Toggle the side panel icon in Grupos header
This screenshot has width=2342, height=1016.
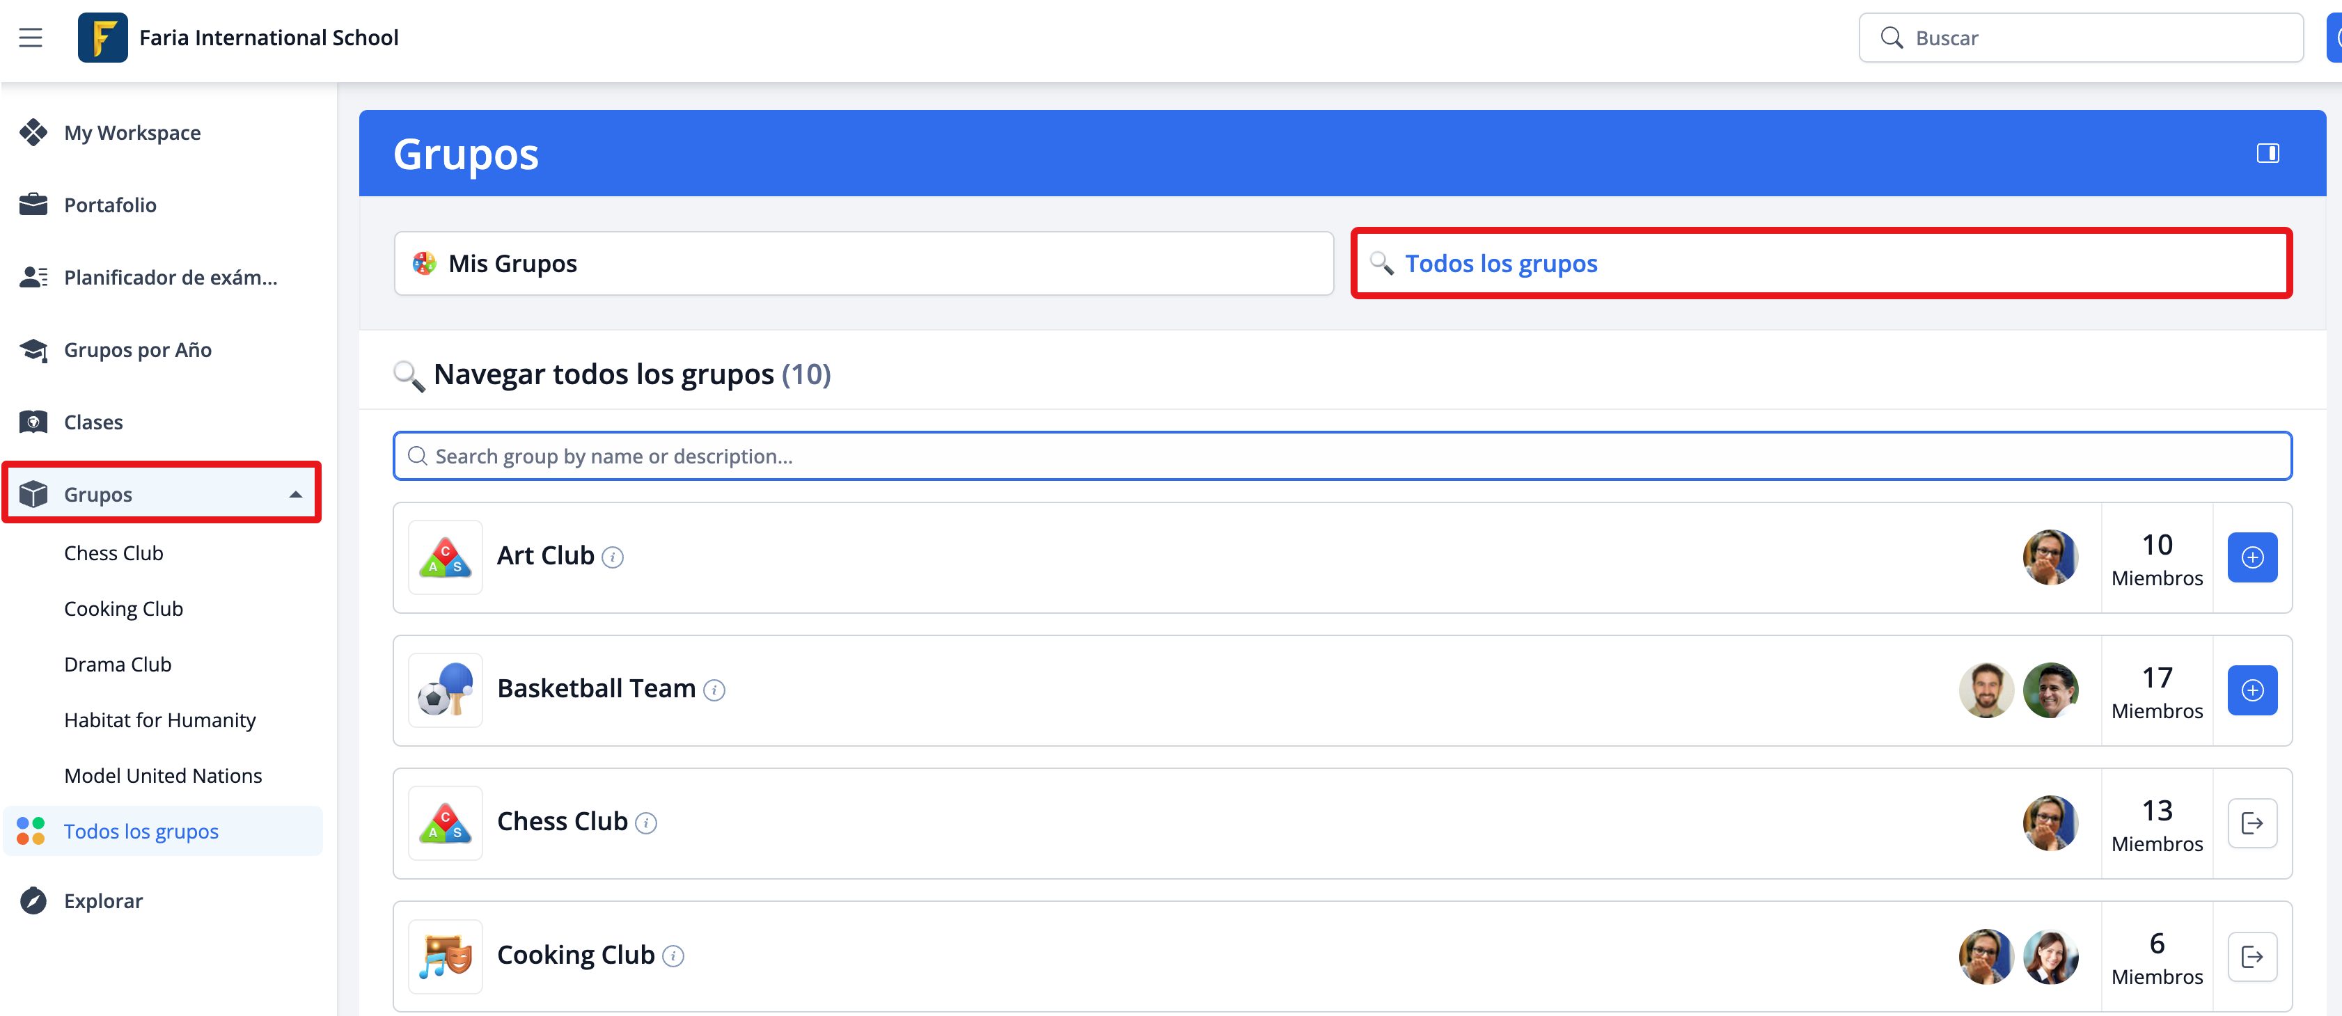tap(2267, 152)
